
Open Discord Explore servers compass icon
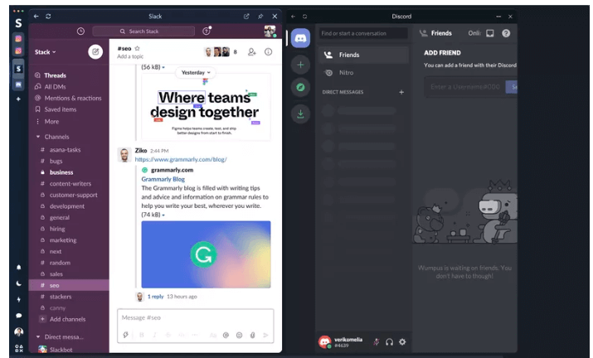[x=300, y=89]
